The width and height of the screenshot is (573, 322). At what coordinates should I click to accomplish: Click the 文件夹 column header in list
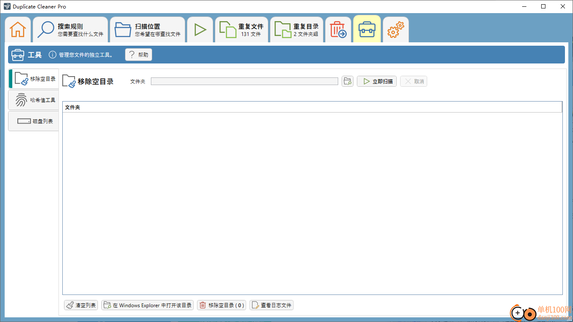point(312,107)
